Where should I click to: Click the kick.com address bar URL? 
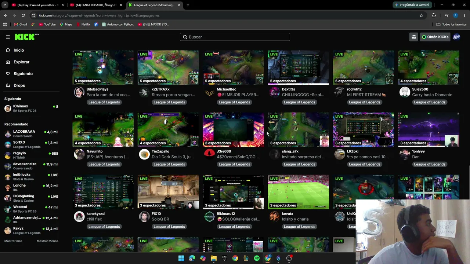[99, 15]
